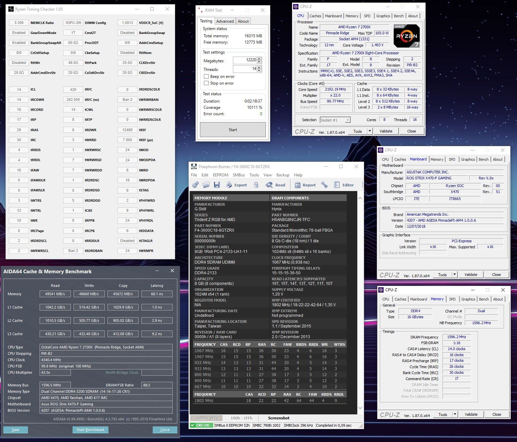Open Thaiphoon Burner settings gears icon
Image resolution: width=517 pixels, height=442 pixels.
[x=195, y=185]
